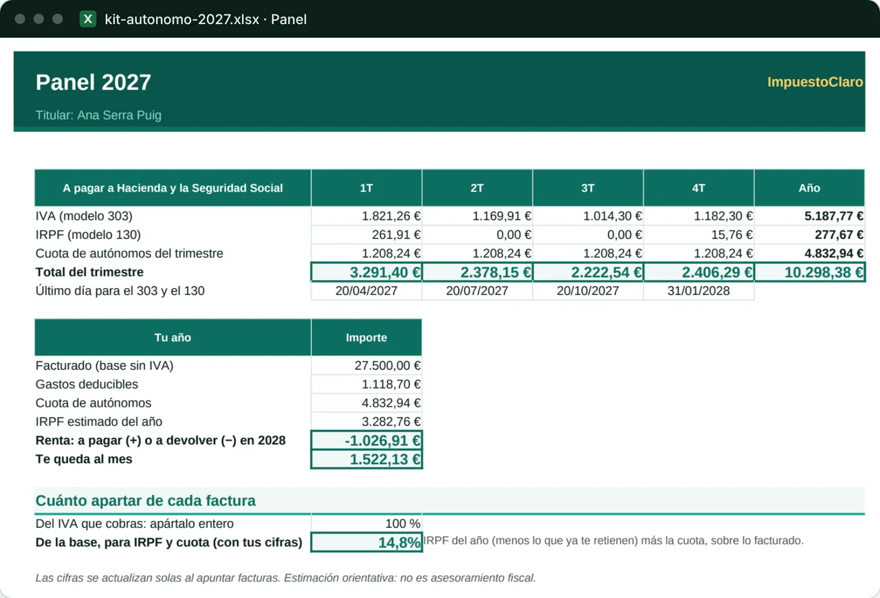This screenshot has height=598, width=880.
Task: Select the invoiced amount 27.500,00 €
Action: 366,366
